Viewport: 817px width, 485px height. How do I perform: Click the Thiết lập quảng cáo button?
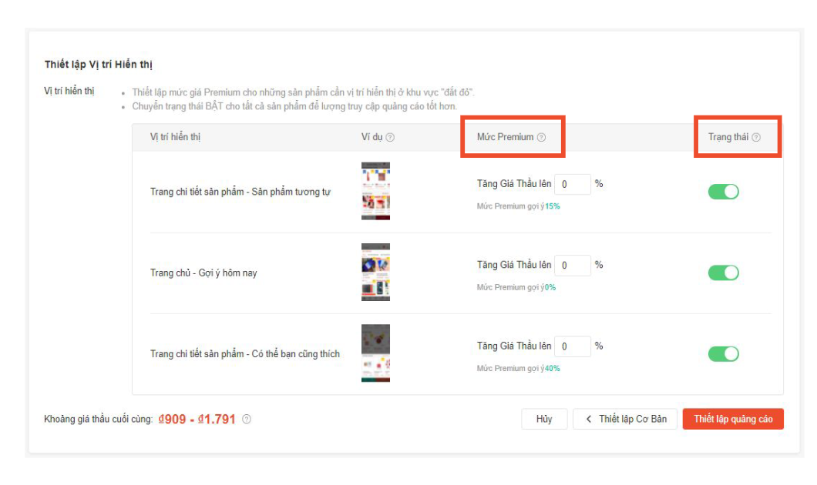[733, 419]
